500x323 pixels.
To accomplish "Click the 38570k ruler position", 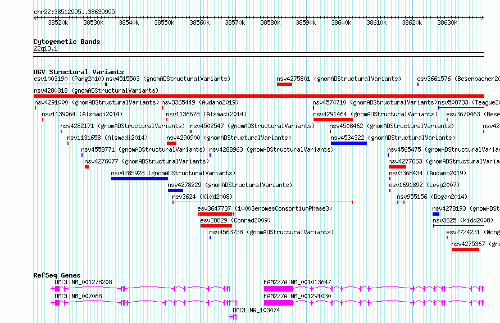I will 235,22.
